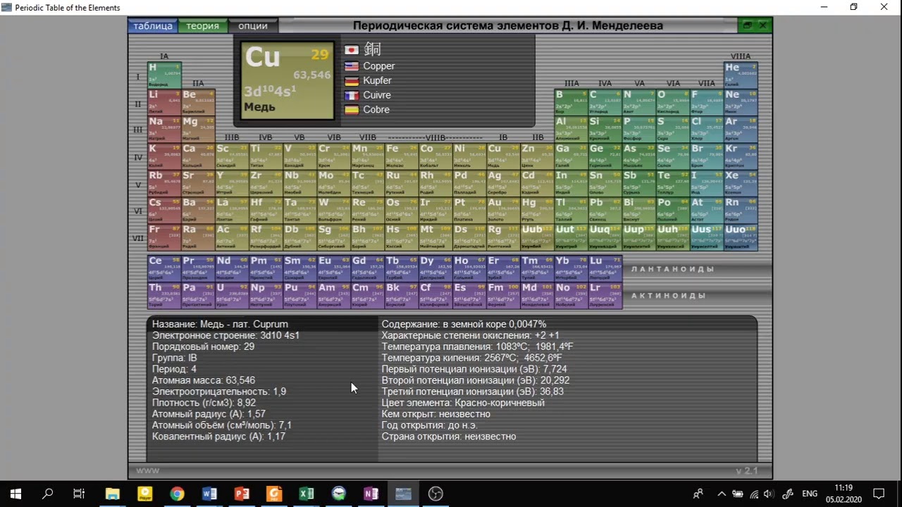Viewport: 902px width, 507px height.
Task: Open Microsoft Word from the taskbar
Action: point(209,494)
